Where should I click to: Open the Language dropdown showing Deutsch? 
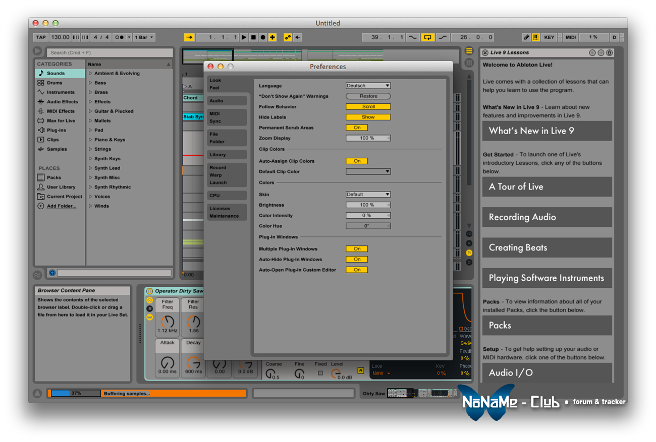click(368, 86)
